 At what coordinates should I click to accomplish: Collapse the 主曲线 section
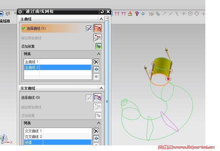(x=101, y=19)
